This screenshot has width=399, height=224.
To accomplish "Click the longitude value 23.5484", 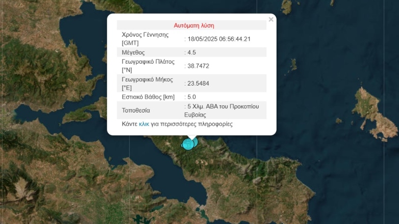I will (x=199, y=83).
